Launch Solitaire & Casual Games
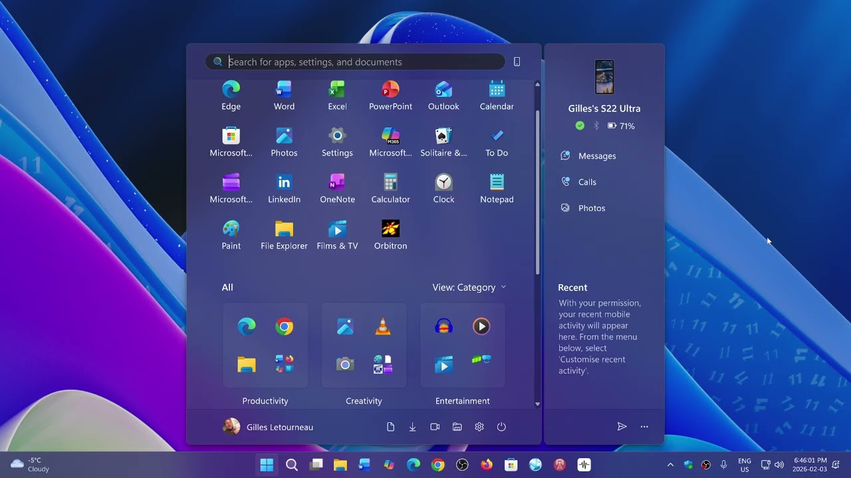 pyautogui.click(x=443, y=143)
